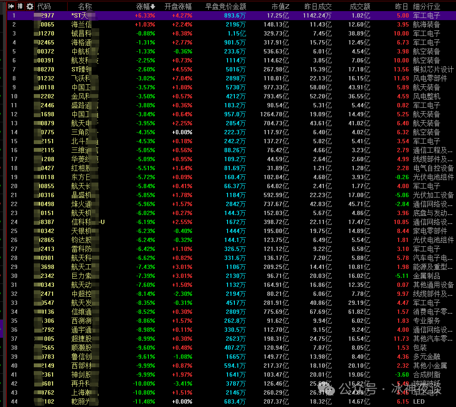Click 其他通用设备 industry cell

[433, 285]
